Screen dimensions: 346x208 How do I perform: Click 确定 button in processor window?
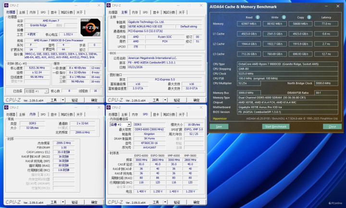(x=94, y=100)
